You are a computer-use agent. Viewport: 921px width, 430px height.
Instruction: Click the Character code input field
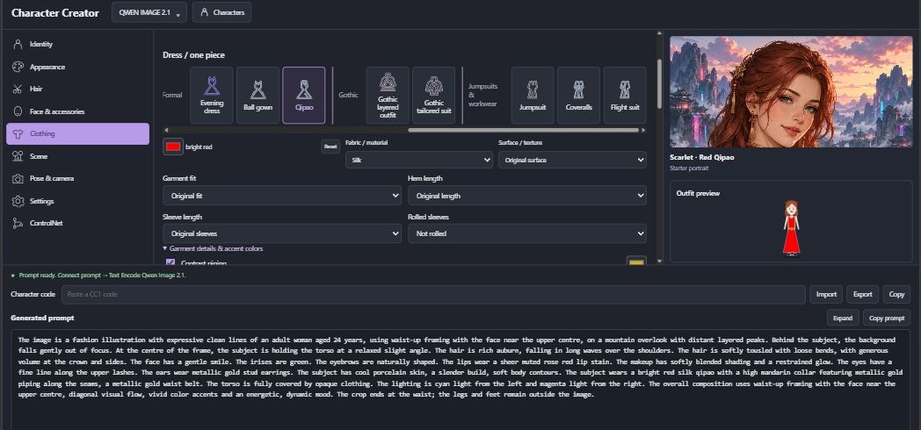point(433,295)
